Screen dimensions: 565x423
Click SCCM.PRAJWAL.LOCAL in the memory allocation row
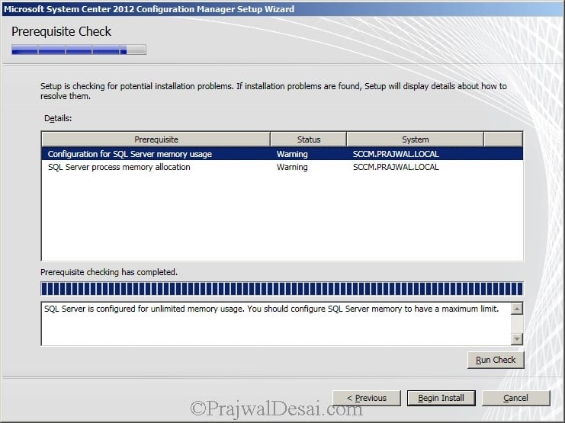pos(396,167)
